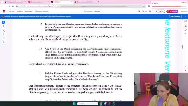Viewport: 188px width, 106px height.
Task: Select the freehand draw loop tool
Action: point(4,34)
